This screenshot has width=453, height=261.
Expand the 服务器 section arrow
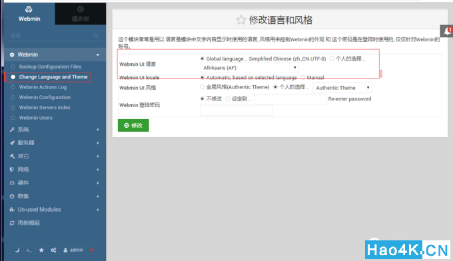coord(98,143)
